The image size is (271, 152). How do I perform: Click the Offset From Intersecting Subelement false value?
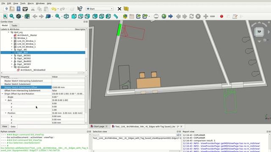click(68, 90)
